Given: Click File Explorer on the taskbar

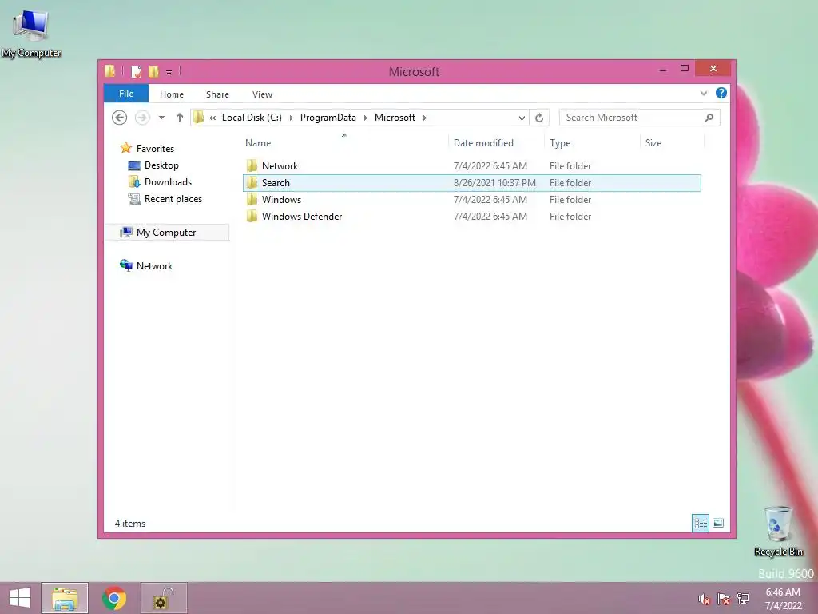Looking at the screenshot, I should coord(65,598).
